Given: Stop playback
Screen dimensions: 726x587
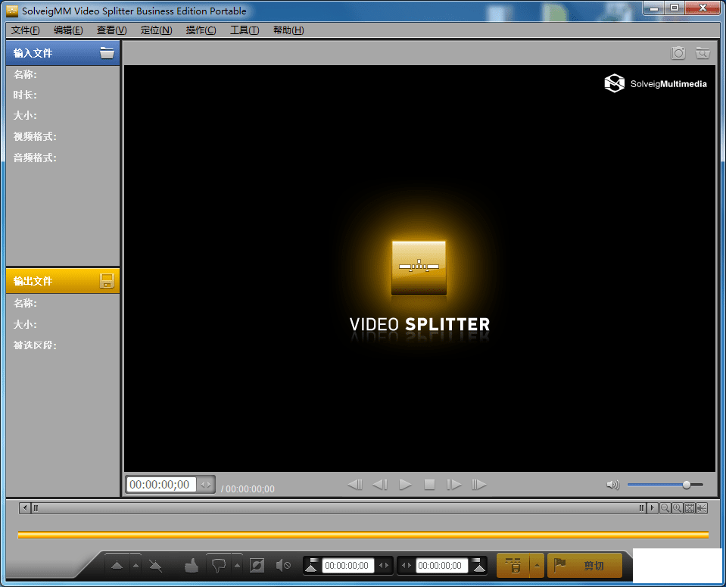Looking at the screenshot, I should [430, 485].
